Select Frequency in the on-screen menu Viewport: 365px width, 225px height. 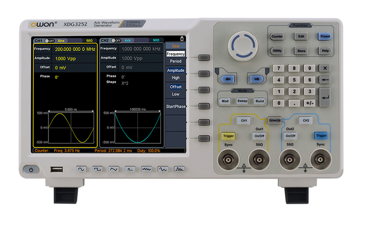(x=175, y=54)
